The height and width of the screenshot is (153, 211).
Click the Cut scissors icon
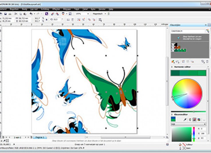pyautogui.click(x=16, y=14)
